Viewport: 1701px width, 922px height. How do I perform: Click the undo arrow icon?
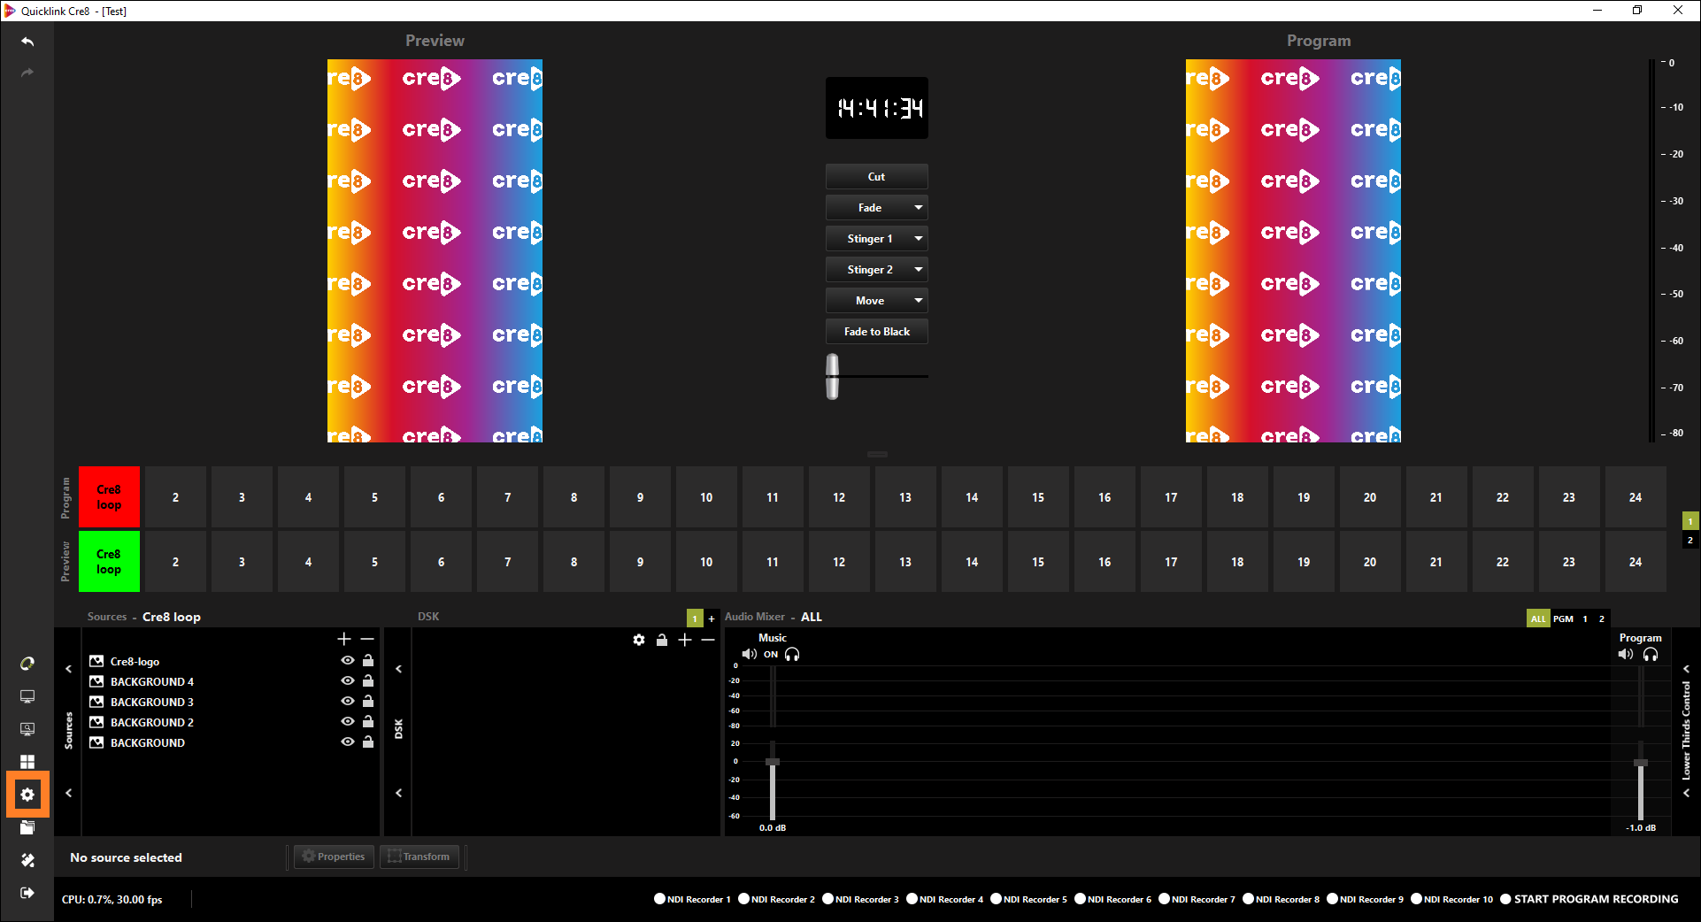tap(27, 42)
